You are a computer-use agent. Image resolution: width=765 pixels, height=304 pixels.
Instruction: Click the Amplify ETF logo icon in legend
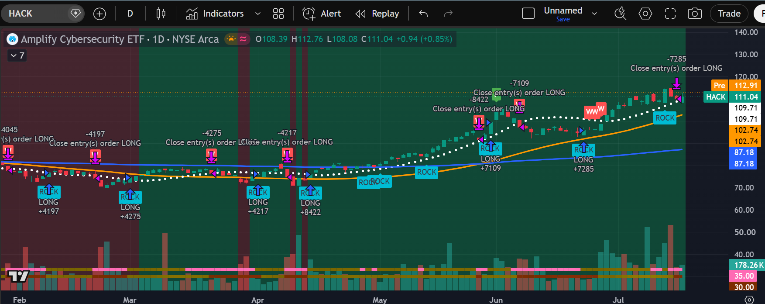(13, 39)
